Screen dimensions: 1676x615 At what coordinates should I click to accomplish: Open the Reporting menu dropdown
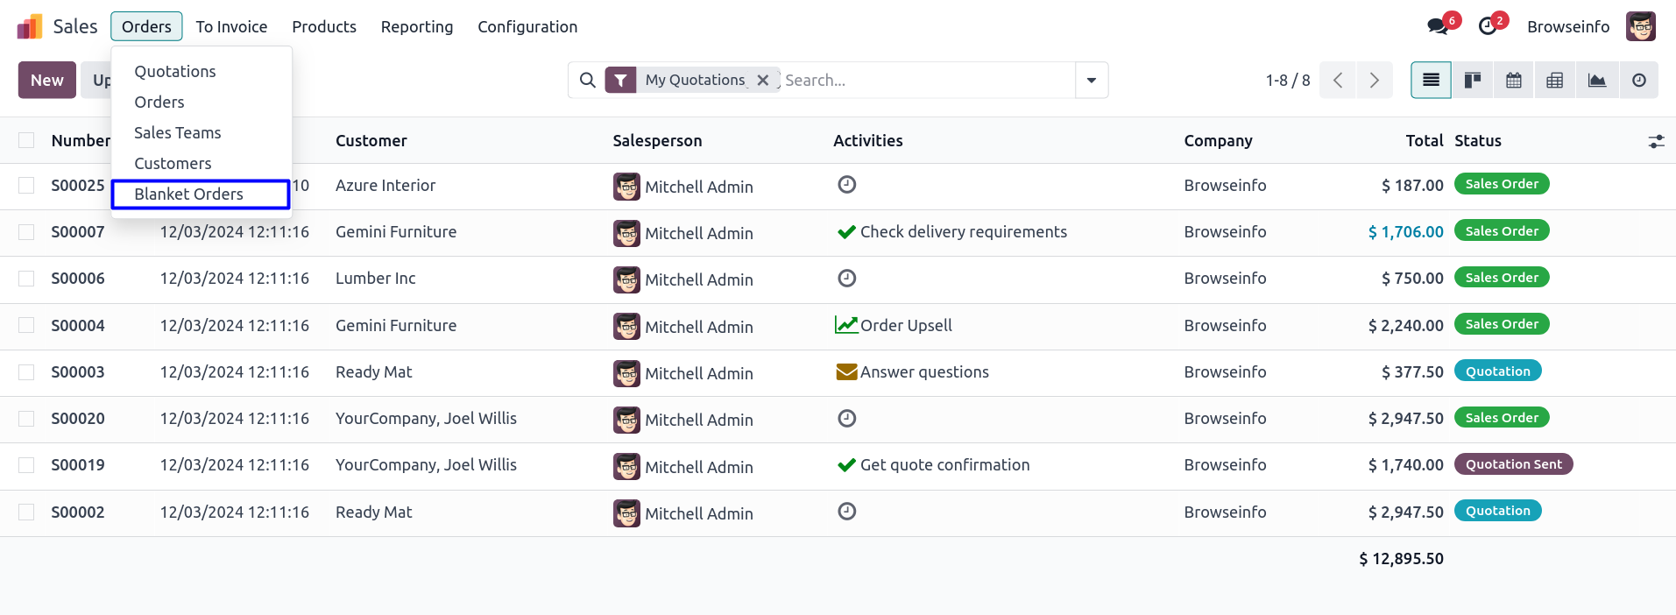pos(417,27)
